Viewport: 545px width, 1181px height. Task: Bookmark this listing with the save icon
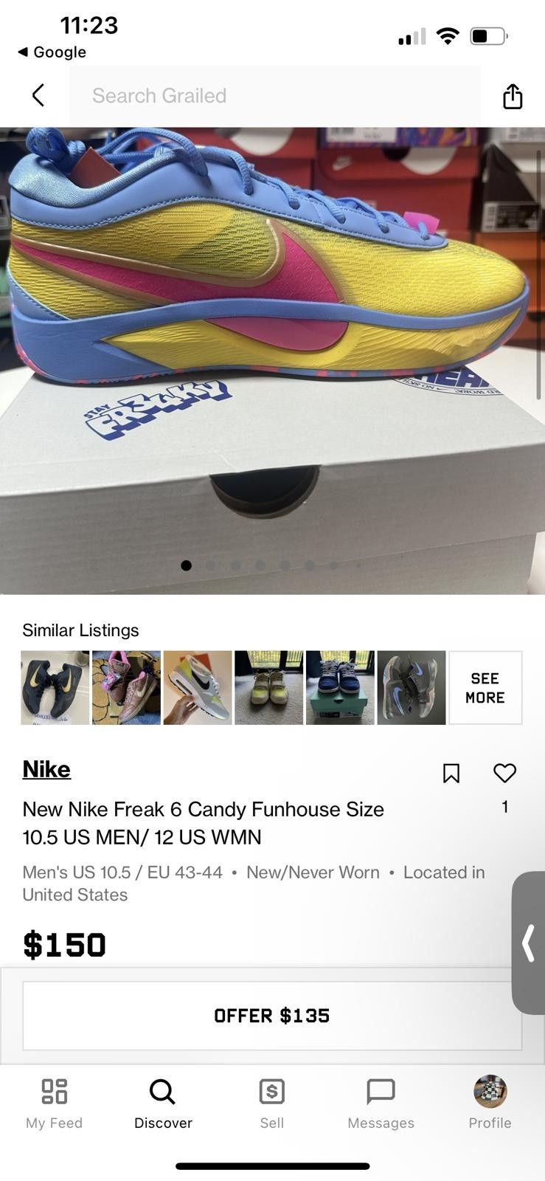[451, 773]
